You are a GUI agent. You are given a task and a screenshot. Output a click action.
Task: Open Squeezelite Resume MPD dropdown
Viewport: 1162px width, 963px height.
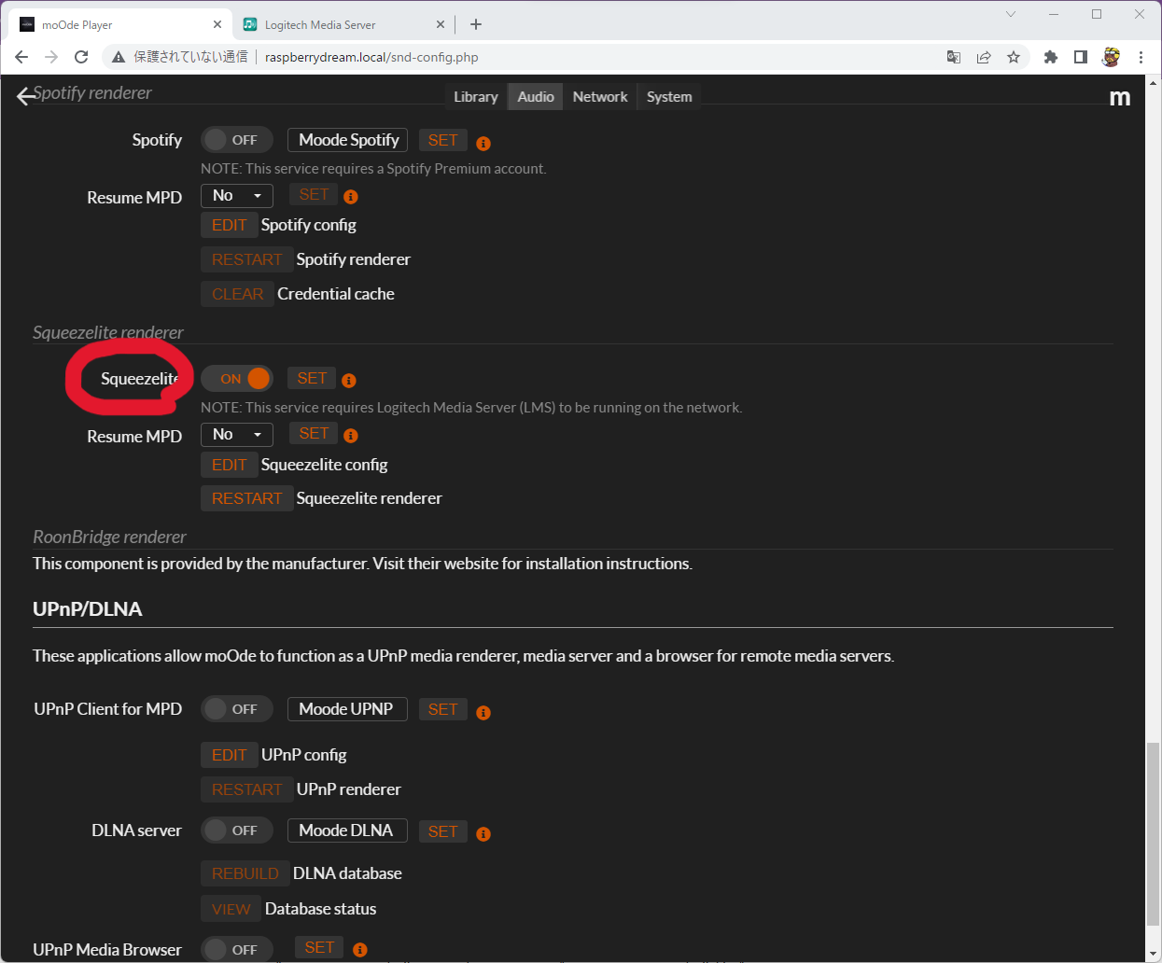pos(237,435)
